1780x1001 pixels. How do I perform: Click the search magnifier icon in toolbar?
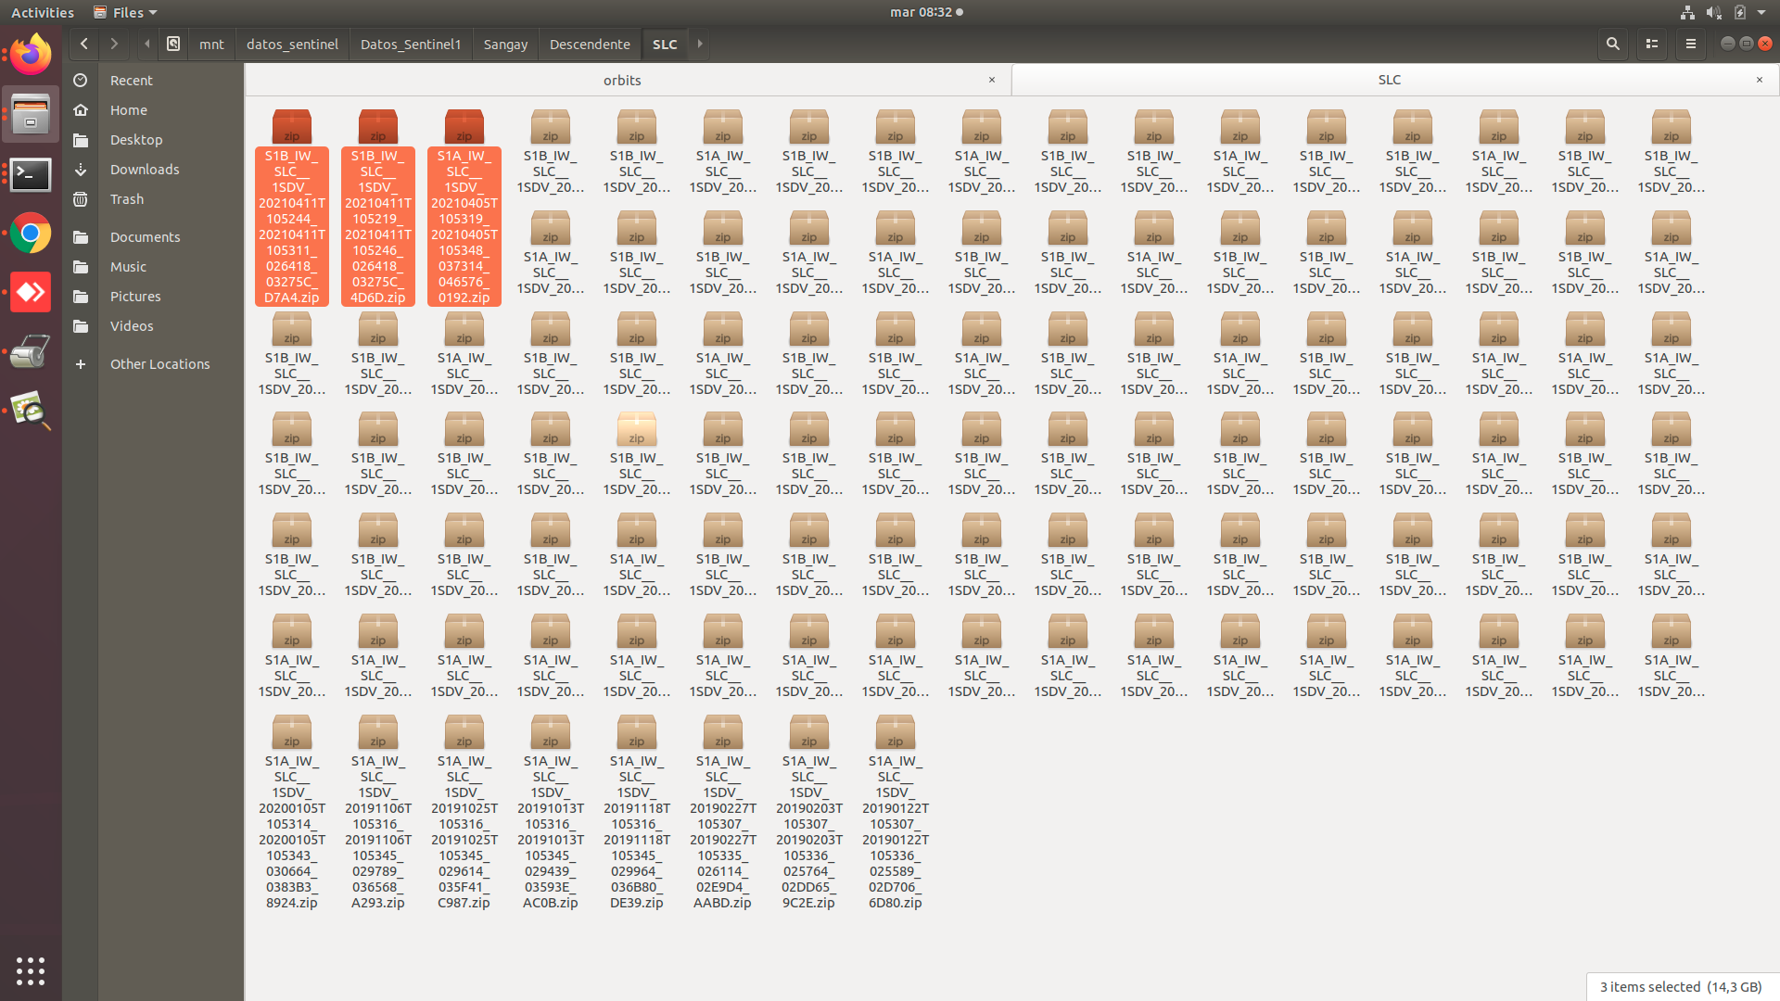[1613, 44]
